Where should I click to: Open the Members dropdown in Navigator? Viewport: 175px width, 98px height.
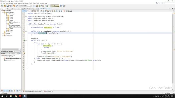(5, 53)
